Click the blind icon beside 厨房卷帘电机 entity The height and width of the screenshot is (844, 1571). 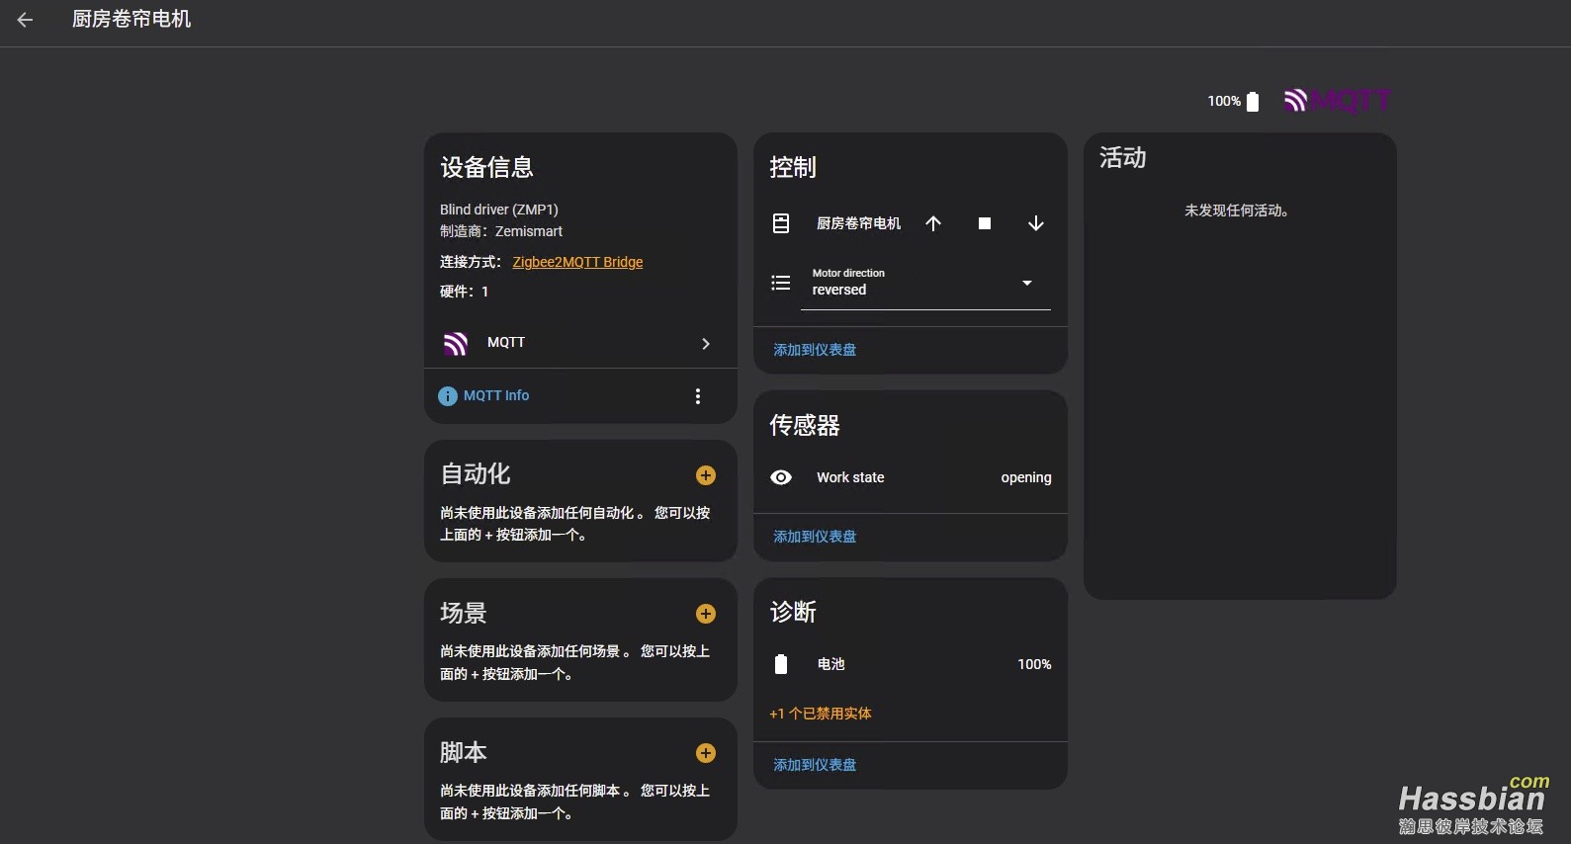[781, 223]
